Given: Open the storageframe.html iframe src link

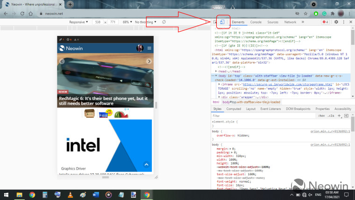Looking at the screenshot, I should click(287, 84).
